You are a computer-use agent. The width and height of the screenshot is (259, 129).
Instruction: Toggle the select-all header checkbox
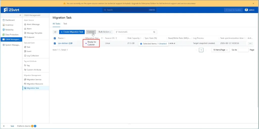click(55, 38)
